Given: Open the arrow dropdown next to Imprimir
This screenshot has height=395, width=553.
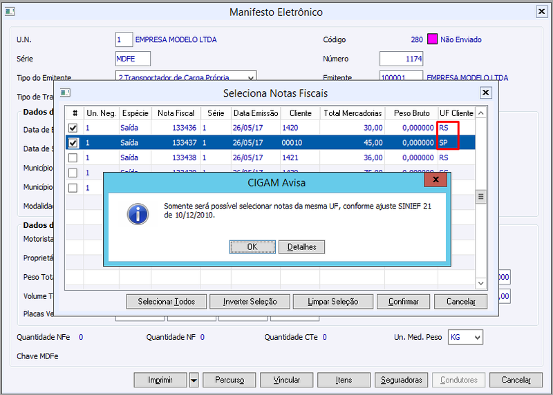Looking at the screenshot, I should pos(194,380).
